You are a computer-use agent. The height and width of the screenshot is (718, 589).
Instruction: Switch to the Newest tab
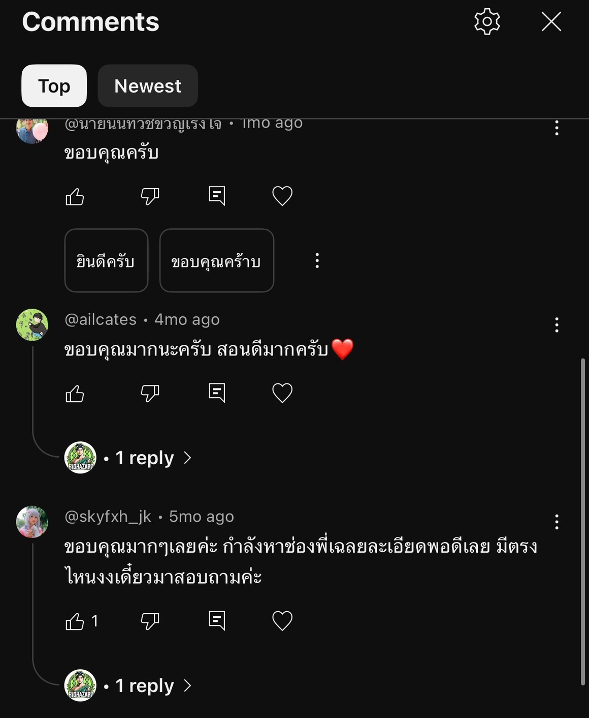pyautogui.click(x=148, y=86)
